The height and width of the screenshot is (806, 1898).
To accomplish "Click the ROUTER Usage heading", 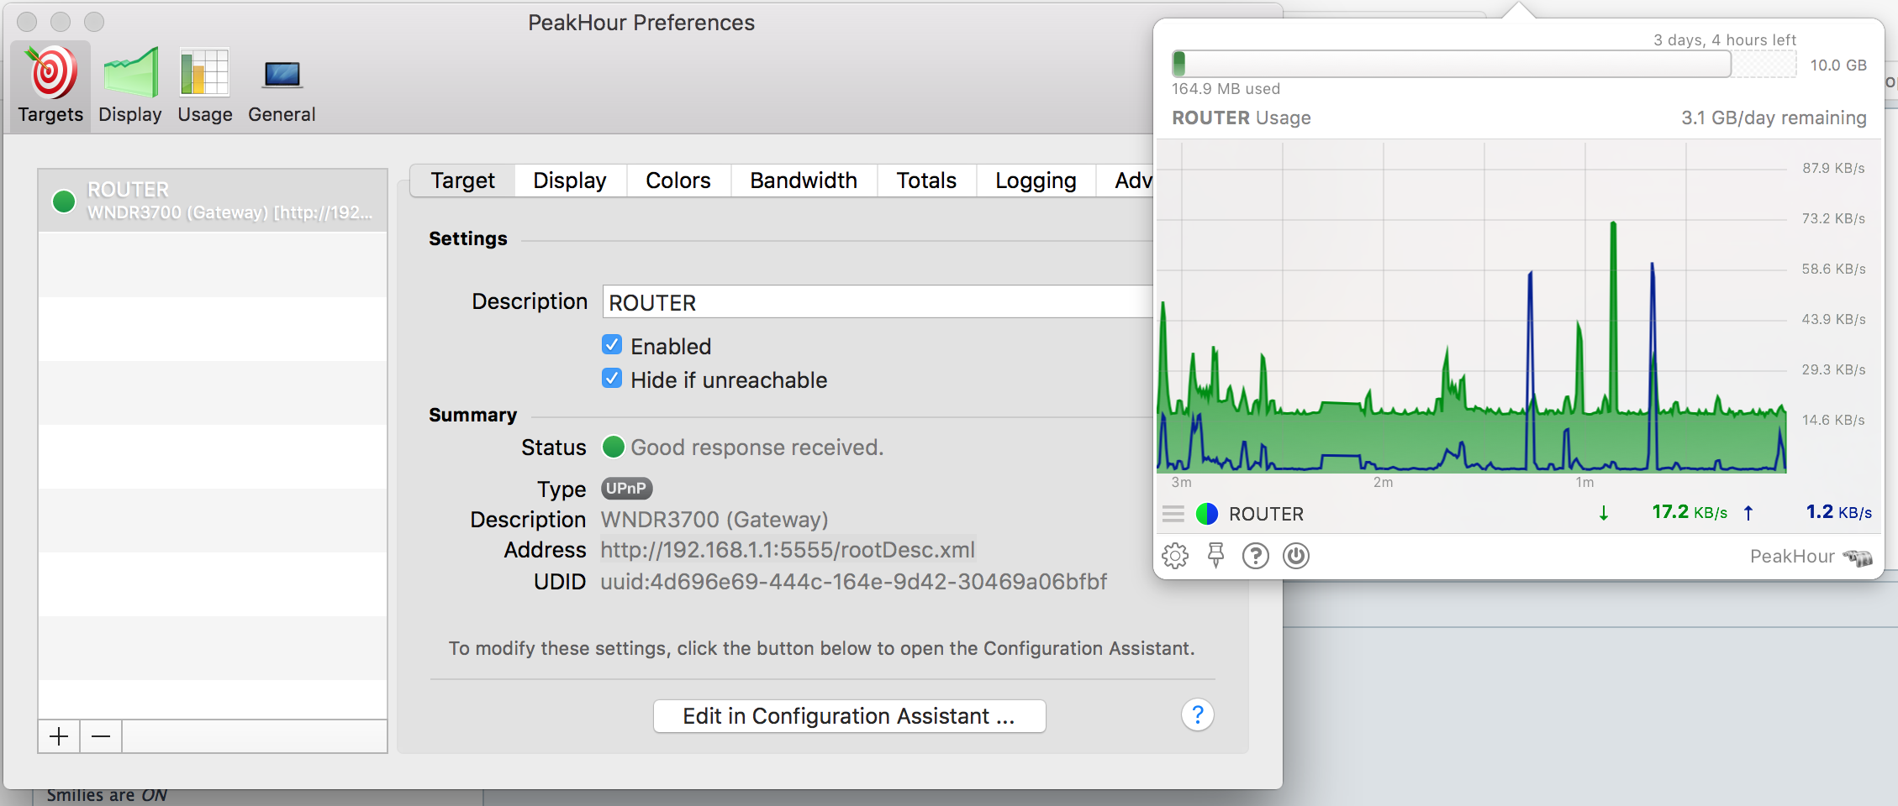I will pyautogui.click(x=1242, y=118).
